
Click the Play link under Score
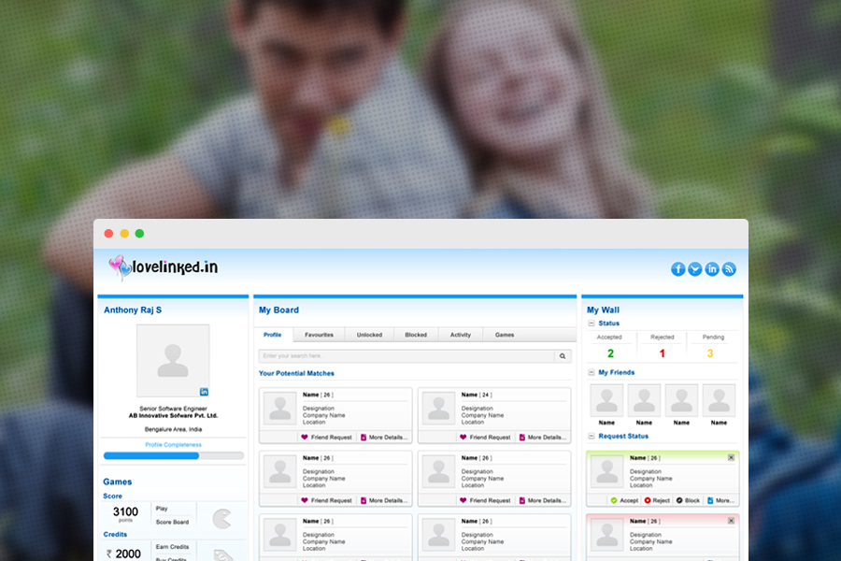[162, 509]
